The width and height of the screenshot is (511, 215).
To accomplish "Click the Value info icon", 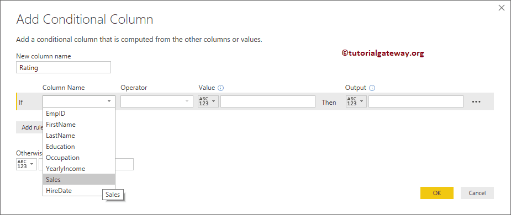I will (x=221, y=88).
